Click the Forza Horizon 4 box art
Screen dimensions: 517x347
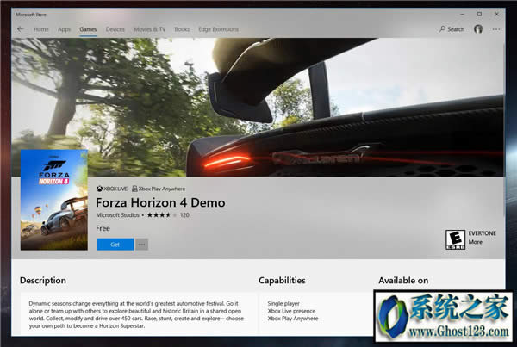tap(53, 201)
